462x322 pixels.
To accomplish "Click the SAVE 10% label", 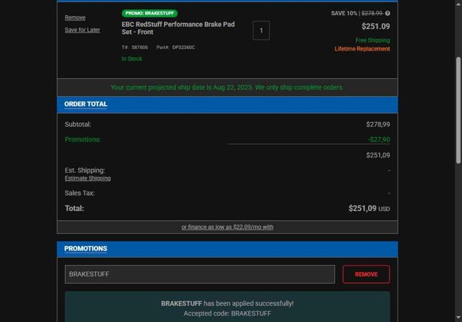I will pos(344,13).
